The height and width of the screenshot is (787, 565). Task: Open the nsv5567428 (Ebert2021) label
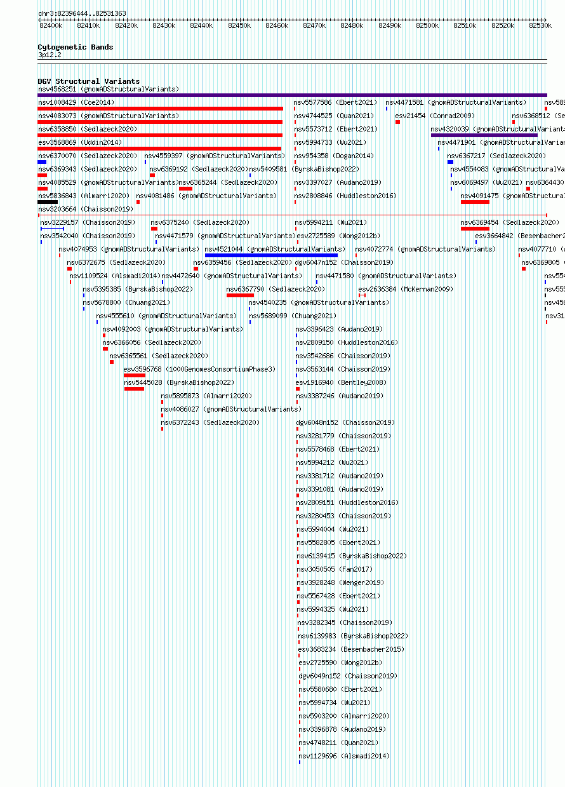coord(338,596)
